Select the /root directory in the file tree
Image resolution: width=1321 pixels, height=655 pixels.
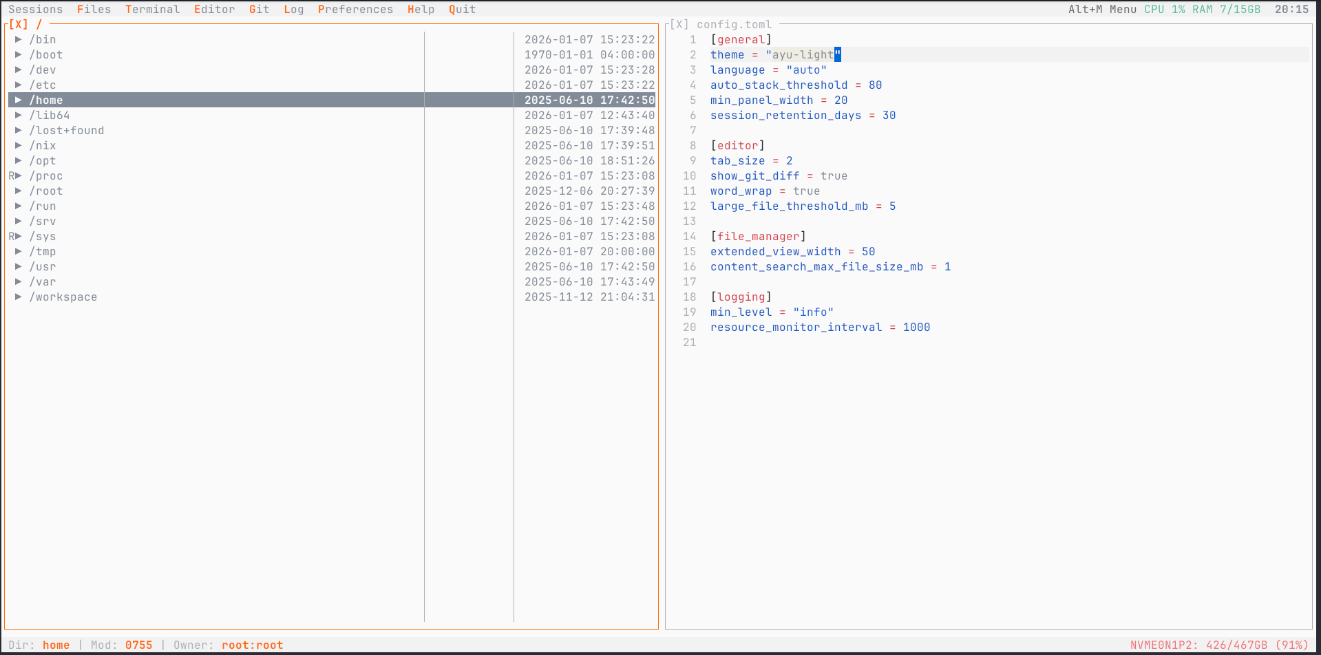click(46, 191)
